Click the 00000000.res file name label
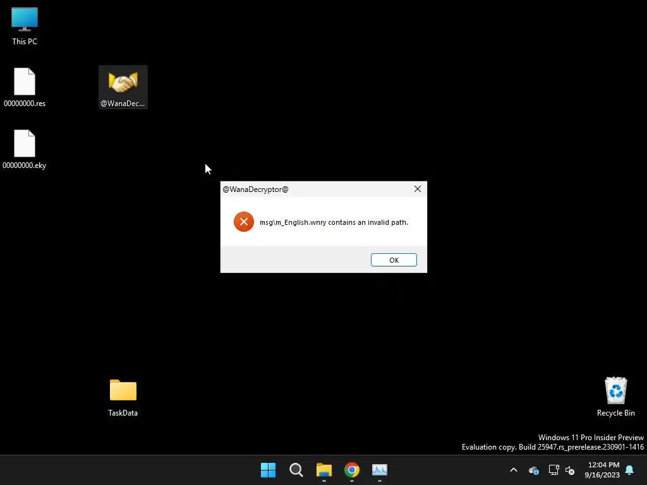The image size is (647, 485). click(25, 104)
